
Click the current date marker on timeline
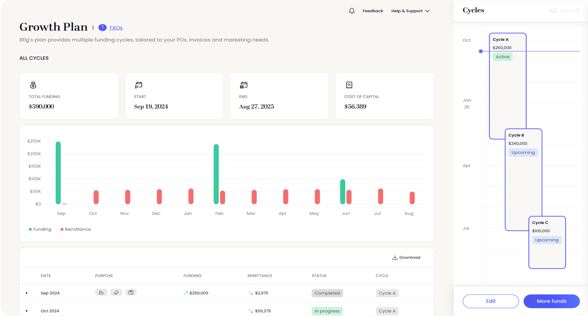point(481,51)
